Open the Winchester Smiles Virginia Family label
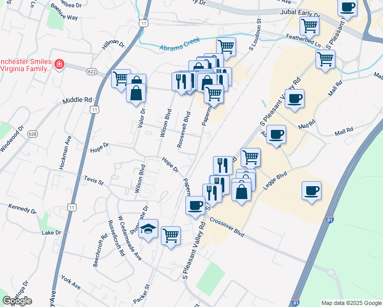The height and width of the screenshot is (307, 383). (26, 65)
